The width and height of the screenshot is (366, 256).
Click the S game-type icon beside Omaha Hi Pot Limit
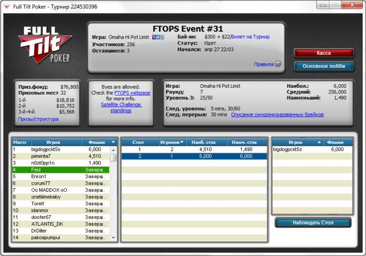tap(154, 37)
